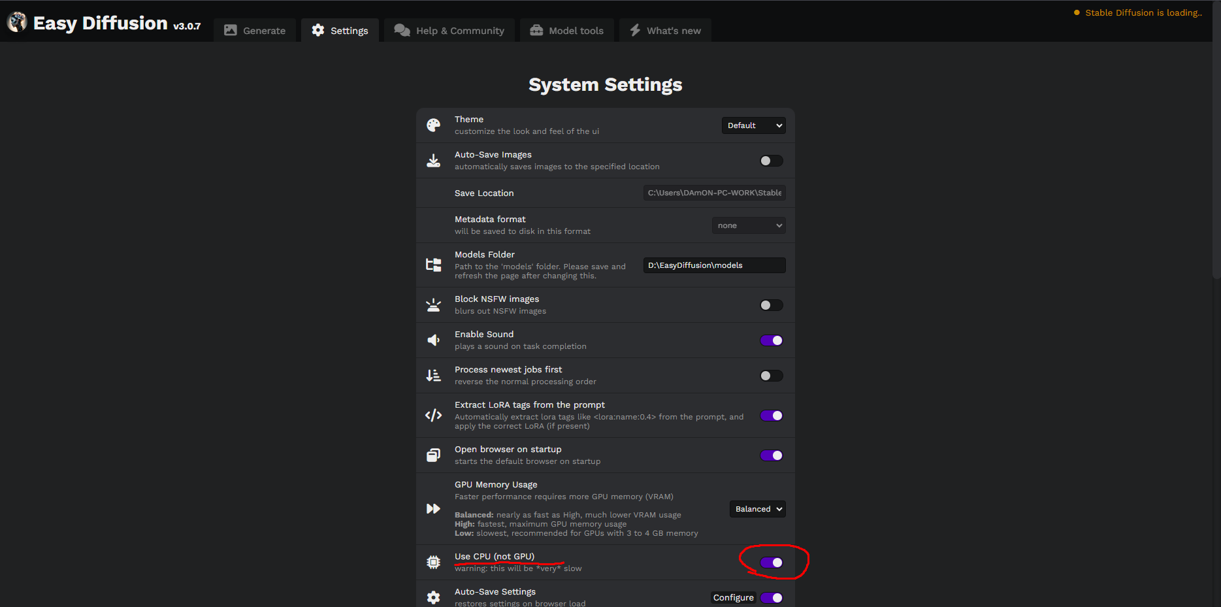Click the Block NSFW images icon
This screenshot has width=1221, height=607.
(x=433, y=304)
